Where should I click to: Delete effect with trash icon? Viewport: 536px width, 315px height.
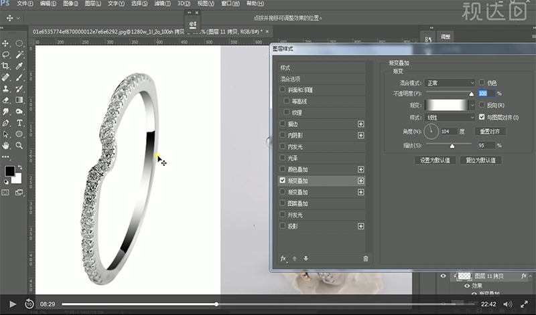pos(365,259)
